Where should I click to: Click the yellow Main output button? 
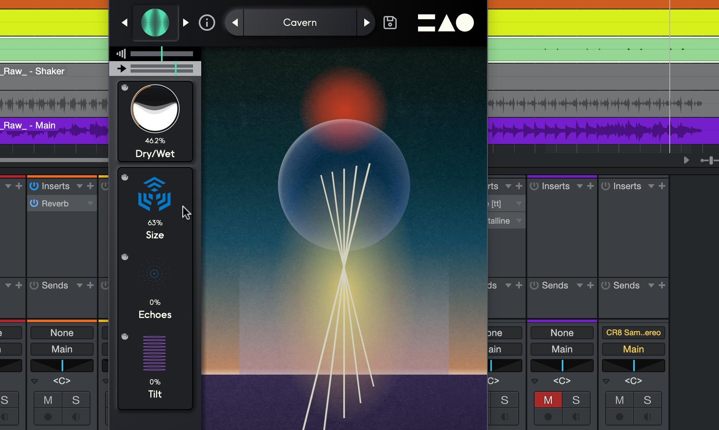[634, 349]
